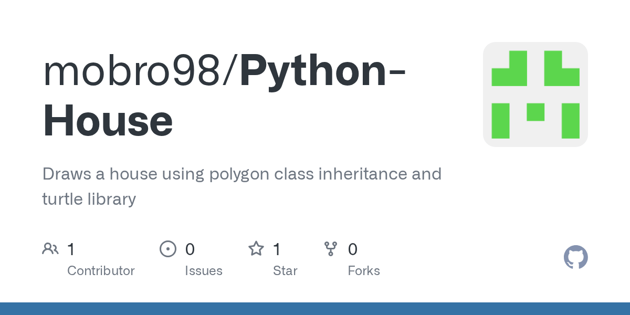The width and height of the screenshot is (630, 315).
Task: Select the repository description text
Action: pyautogui.click(x=242, y=186)
